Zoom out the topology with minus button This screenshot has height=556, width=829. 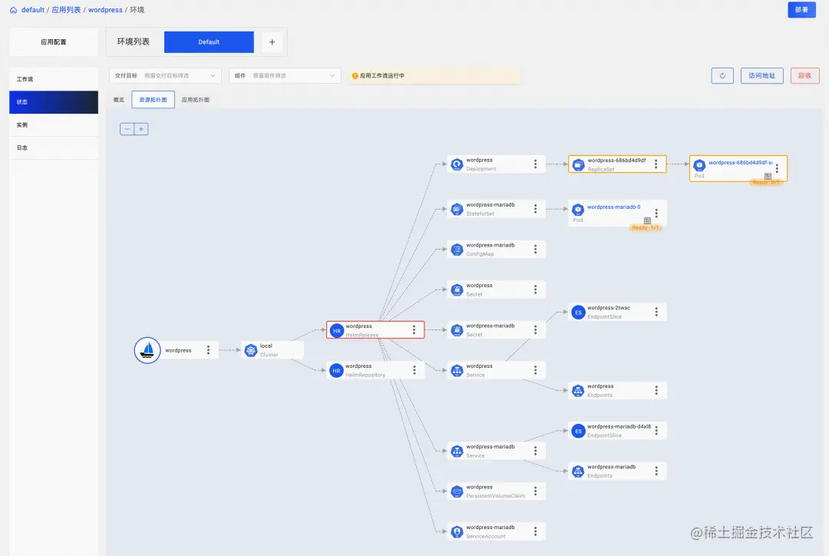127,129
